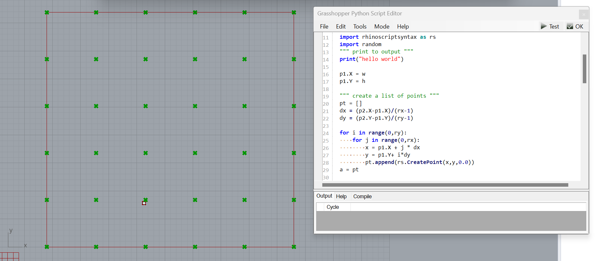The height and width of the screenshot is (261, 595).
Task: Open the File menu
Action: (324, 27)
